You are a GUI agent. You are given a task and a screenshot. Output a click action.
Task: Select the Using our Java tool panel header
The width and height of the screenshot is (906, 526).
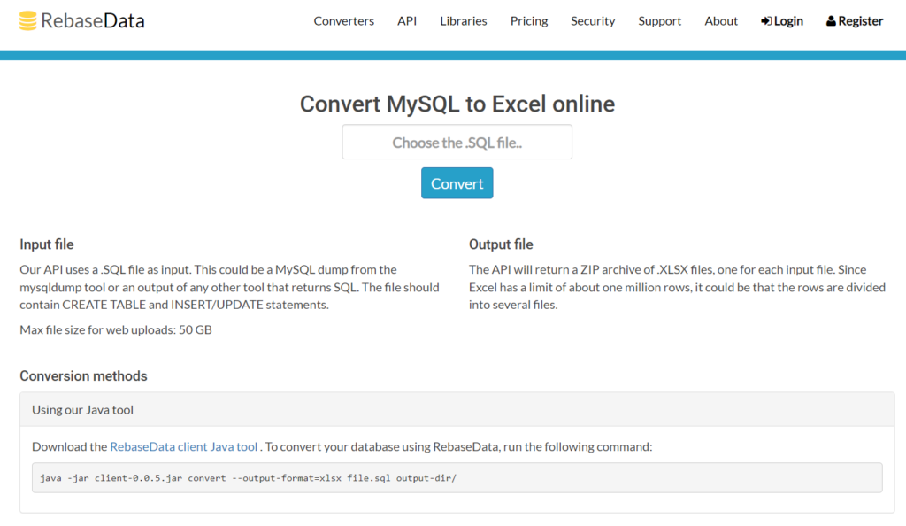click(457, 409)
